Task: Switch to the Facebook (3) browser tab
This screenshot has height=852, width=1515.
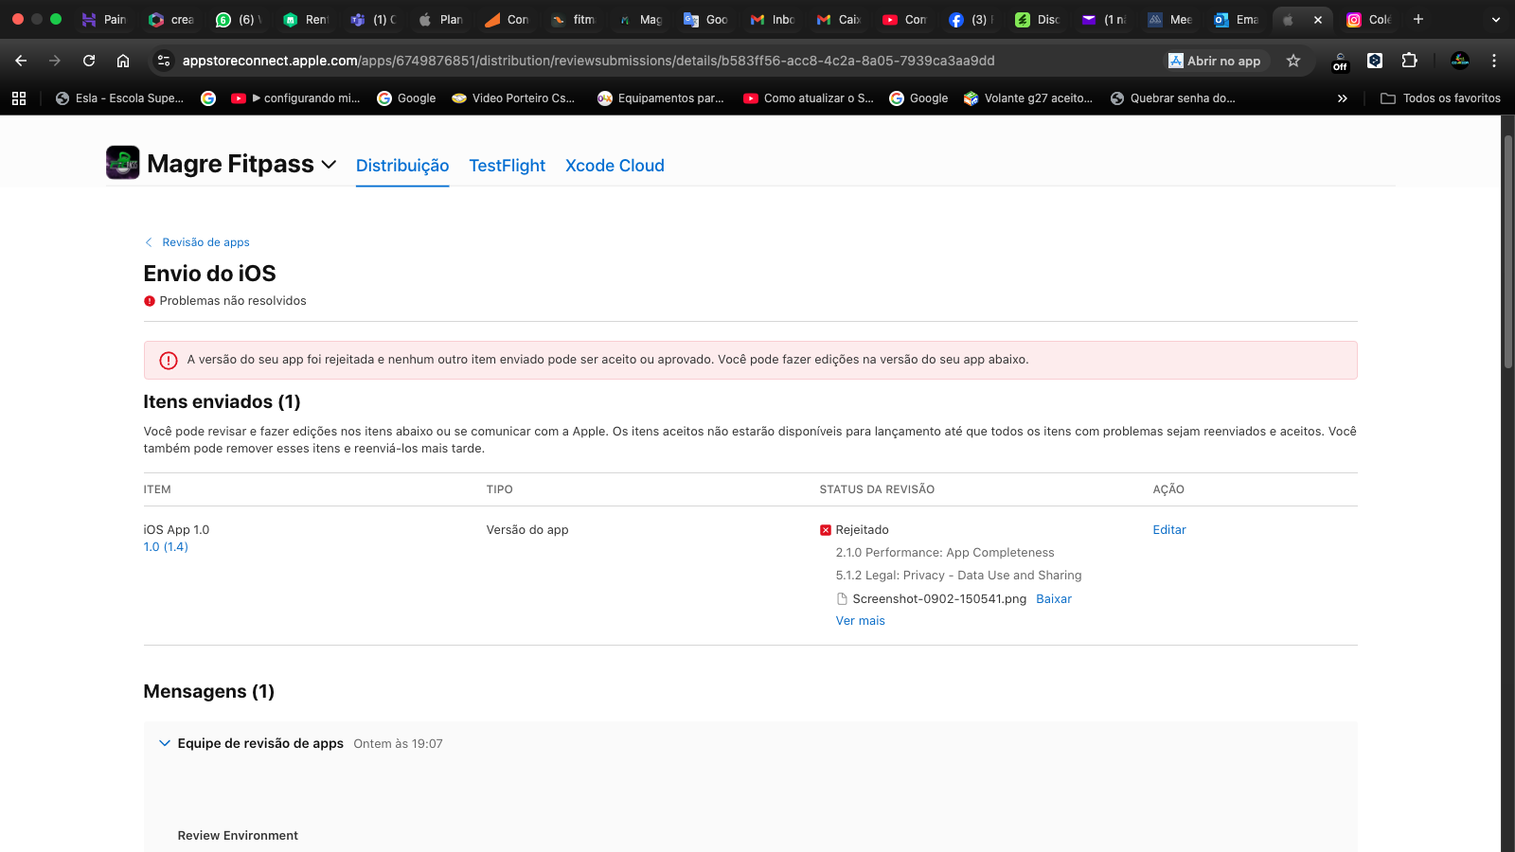Action: [971, 20]
